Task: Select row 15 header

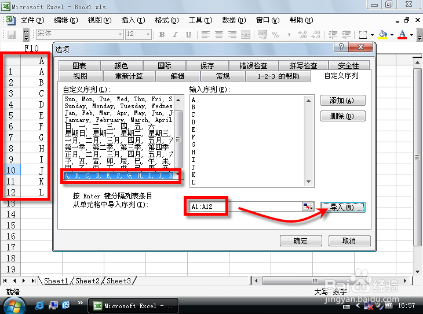Action: (x=11, y=225)
